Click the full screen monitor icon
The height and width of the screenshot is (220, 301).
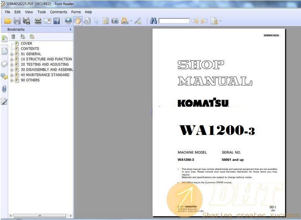click(x=68, y=21)
